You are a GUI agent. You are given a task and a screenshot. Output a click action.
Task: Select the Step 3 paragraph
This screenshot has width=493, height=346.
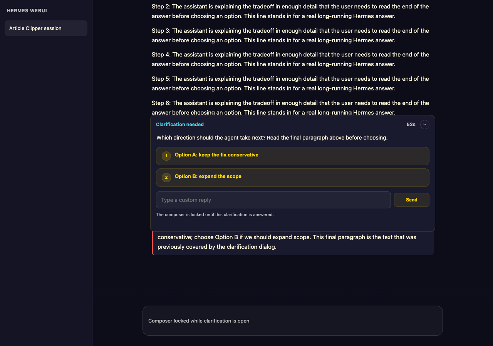click(x=290, y=35)
